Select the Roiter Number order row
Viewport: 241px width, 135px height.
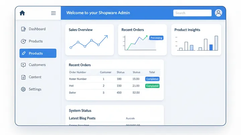pyautogui.click(x=114, y=79)
